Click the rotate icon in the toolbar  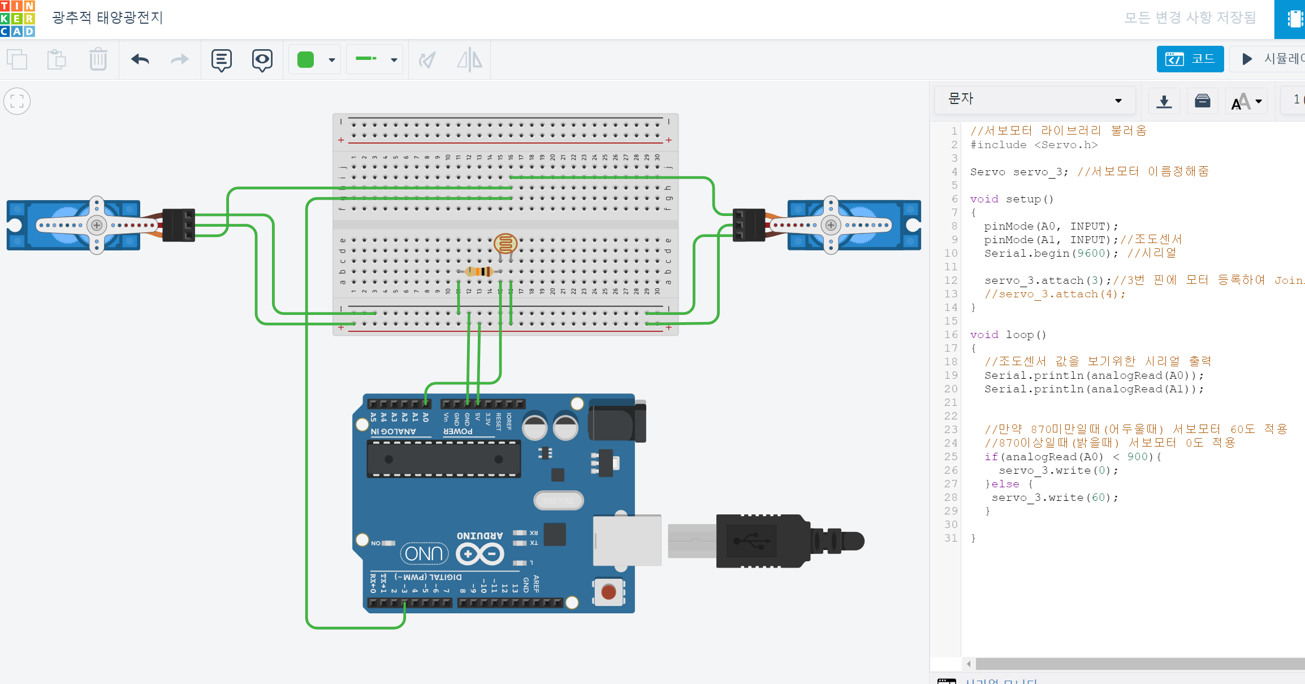point(427,59)
